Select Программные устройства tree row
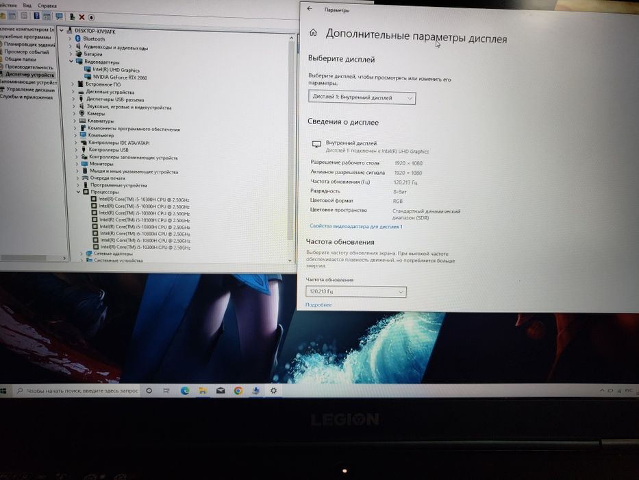Screen dimensions: 639x480 pyautogui.click(x=118, y=185)
